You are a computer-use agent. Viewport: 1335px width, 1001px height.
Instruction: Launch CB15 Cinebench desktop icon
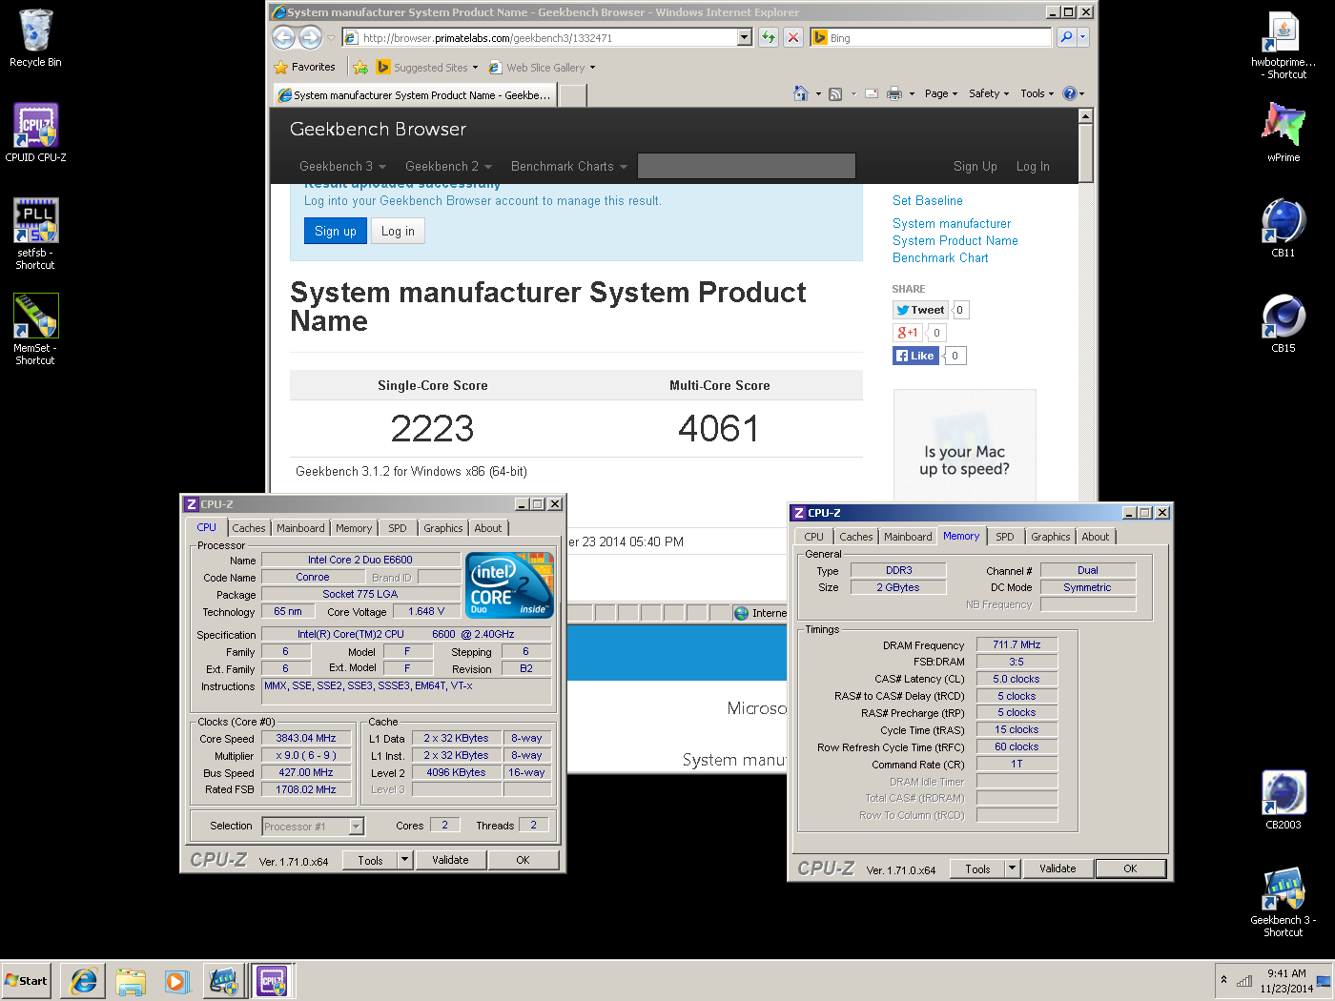[1284, 324]
